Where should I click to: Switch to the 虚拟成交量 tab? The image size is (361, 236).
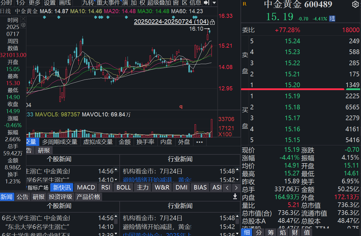[98, 142]
